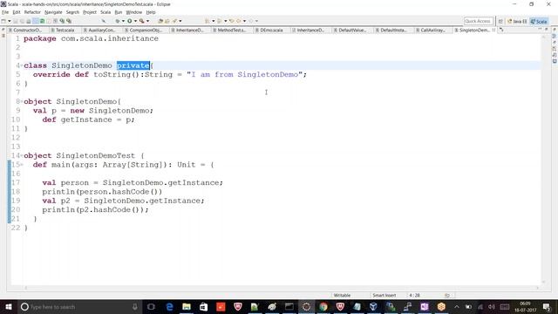Open the File menu
The width and height of the screenshot is (558, 314).
5,12
